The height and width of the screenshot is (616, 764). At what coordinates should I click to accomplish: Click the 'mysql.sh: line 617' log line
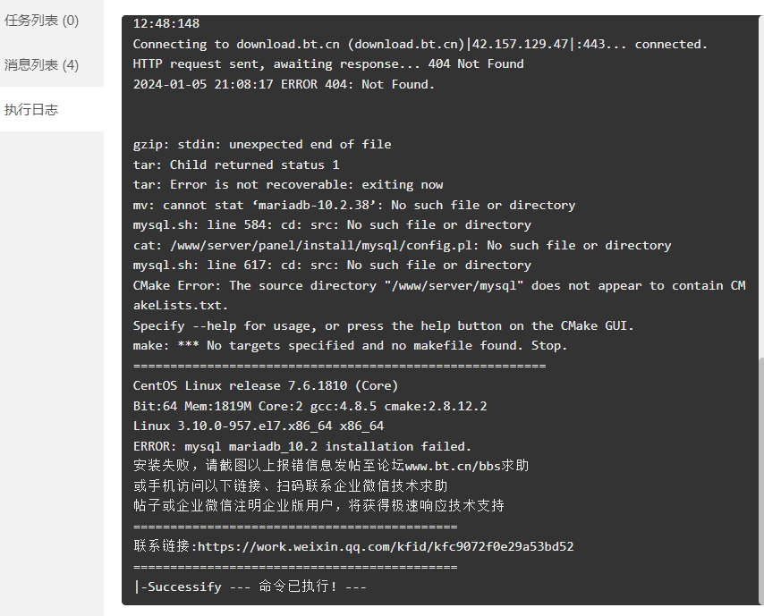tap(332, 266)
